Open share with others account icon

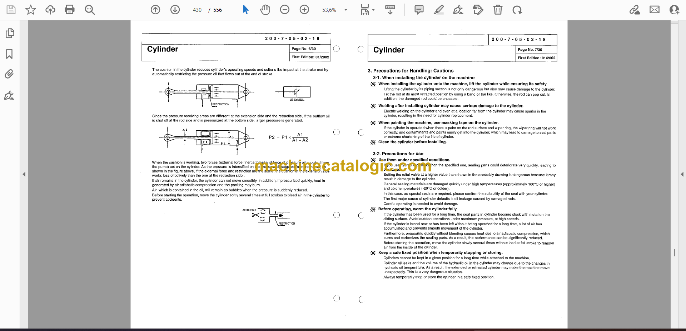(674, 10)
